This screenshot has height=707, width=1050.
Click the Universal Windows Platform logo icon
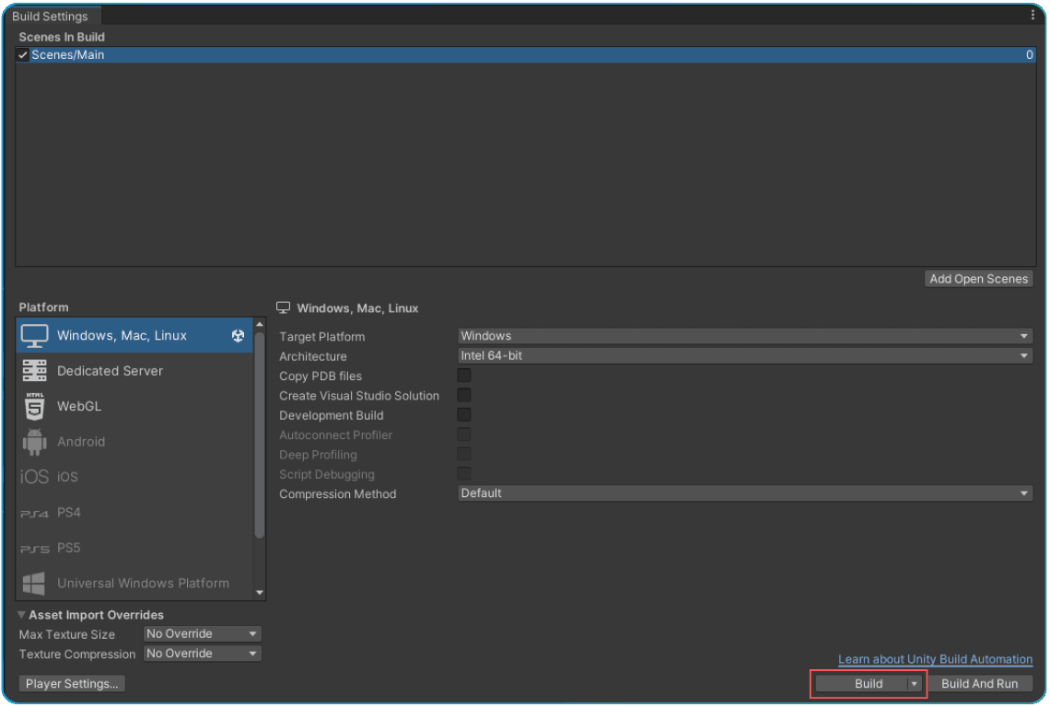[33, 584]
